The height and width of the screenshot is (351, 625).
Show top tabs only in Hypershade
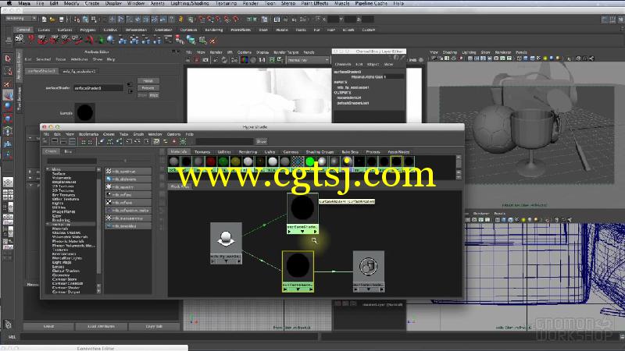(x=55, y=141)
